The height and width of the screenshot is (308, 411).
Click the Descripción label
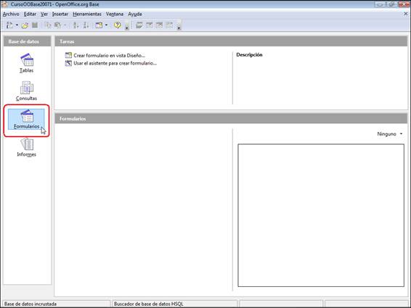[x=249, y=54]
